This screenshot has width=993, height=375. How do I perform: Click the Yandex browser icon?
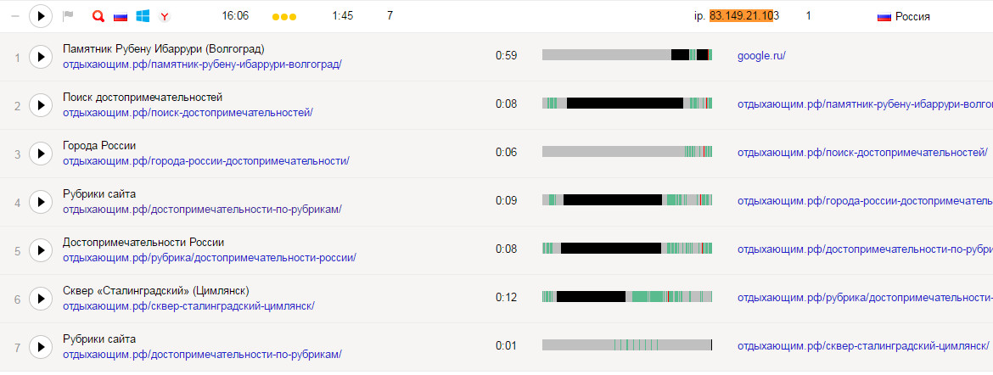point(165,16)
